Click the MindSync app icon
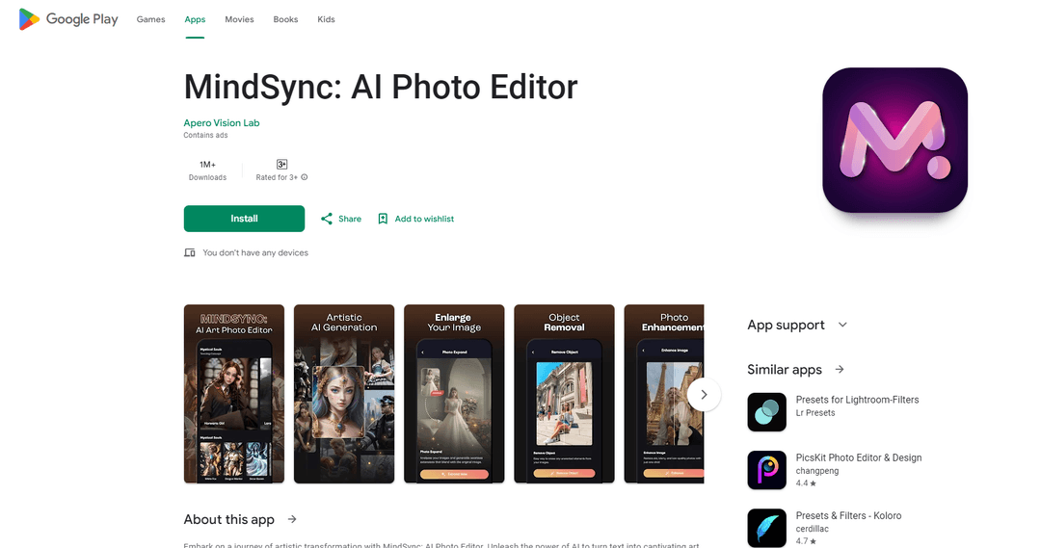This screenshot has height=548, width=1041. point(894,140)
